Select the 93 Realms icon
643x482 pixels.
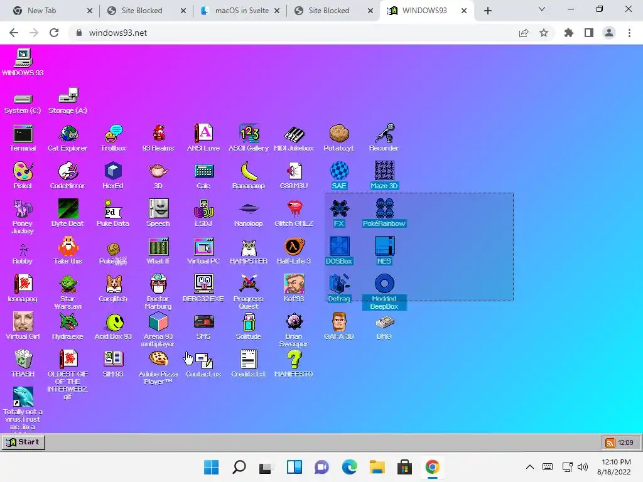[158, 138]
